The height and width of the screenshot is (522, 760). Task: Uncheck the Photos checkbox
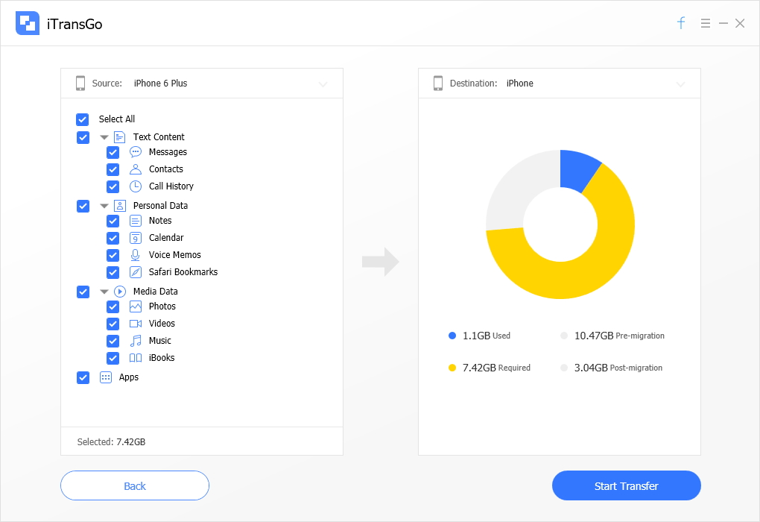113,306
